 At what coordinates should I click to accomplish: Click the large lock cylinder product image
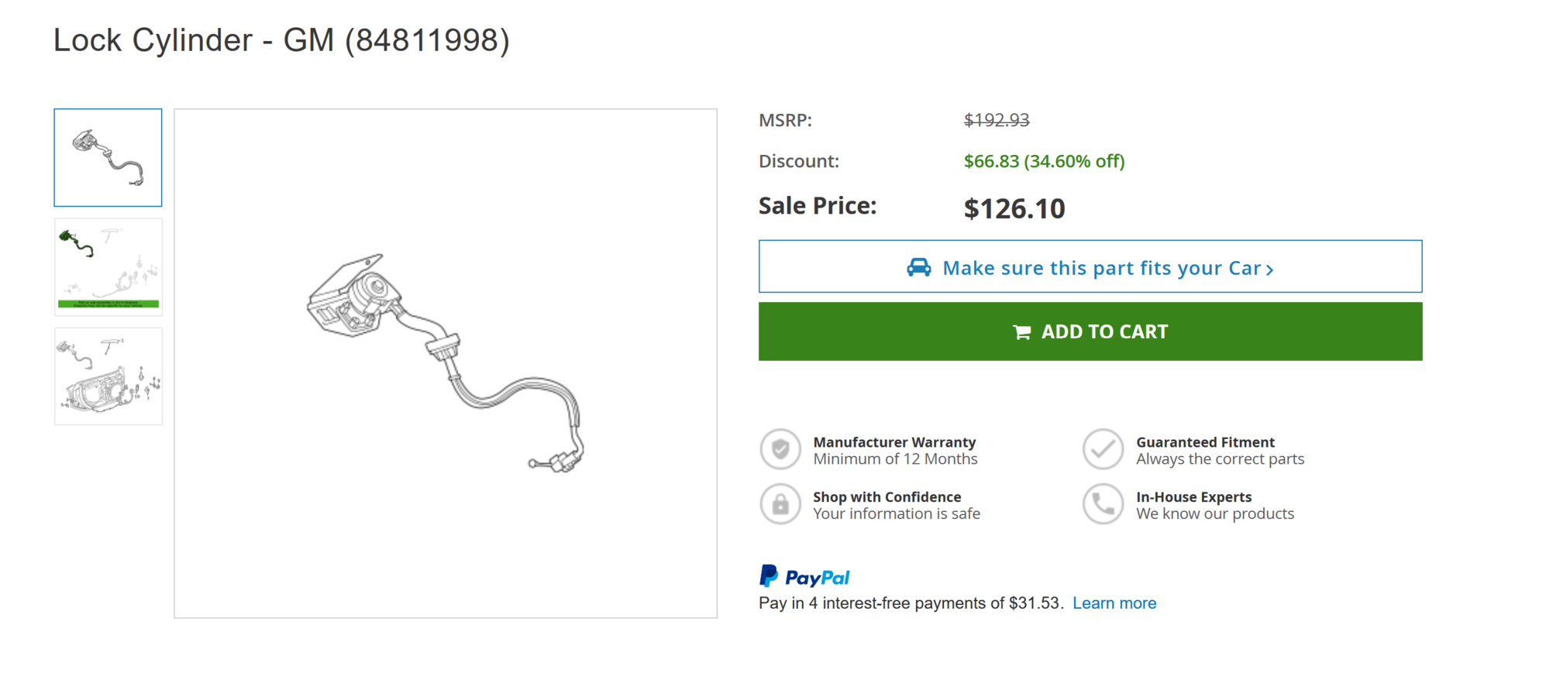445,363
